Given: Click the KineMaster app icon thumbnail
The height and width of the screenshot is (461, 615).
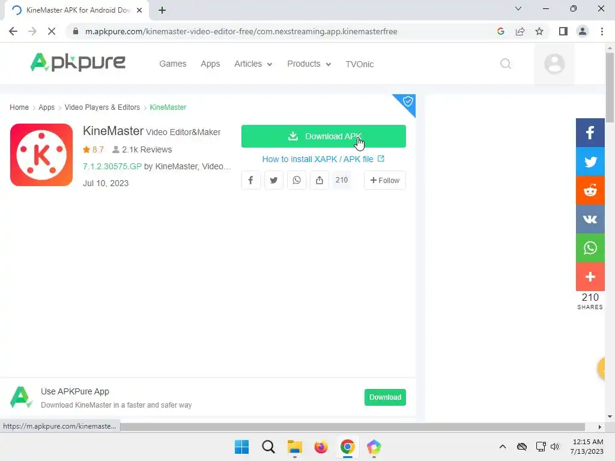Looking at the screenshot, I should point(41,155).
